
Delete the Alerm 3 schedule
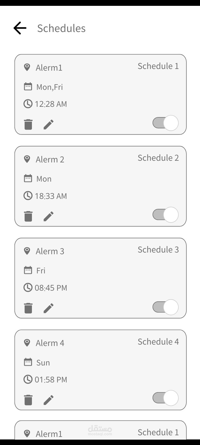[x=28, y=308]
